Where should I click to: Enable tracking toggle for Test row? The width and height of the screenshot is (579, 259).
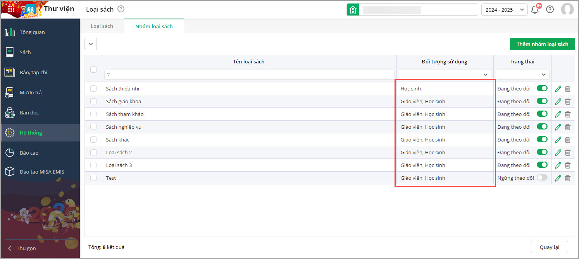[x=542, y=178]
